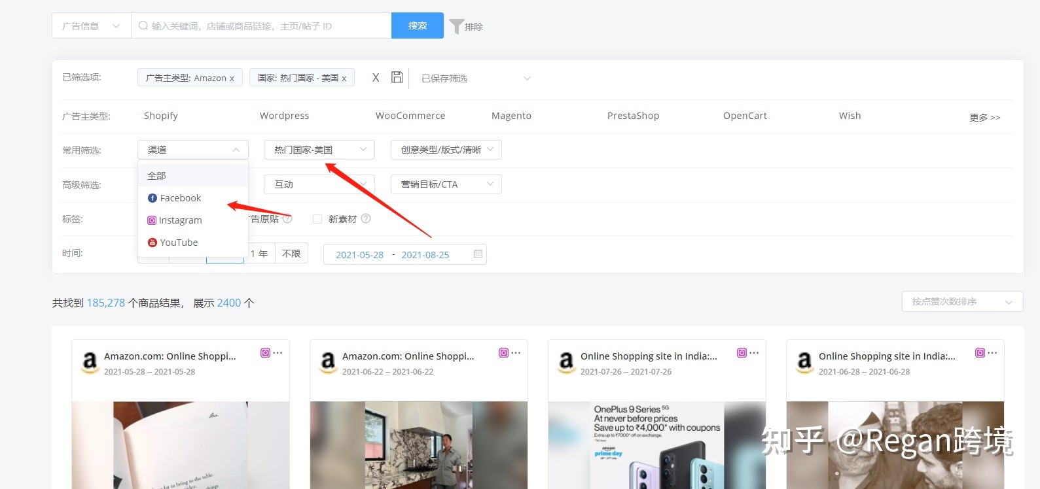Click Instagram icon on the OnePlus ad card
Screen dimensions: 1040x489
[x=742, y=353]
